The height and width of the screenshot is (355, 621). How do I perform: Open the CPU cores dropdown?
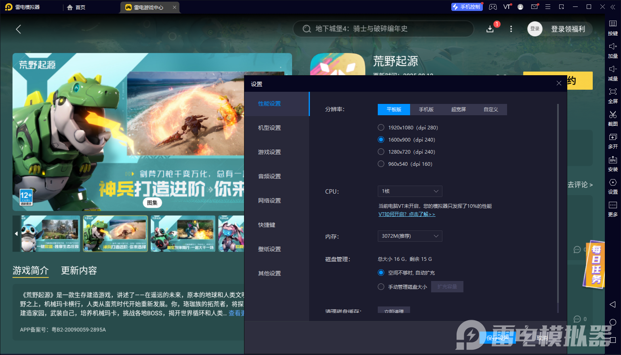(410, 191)
